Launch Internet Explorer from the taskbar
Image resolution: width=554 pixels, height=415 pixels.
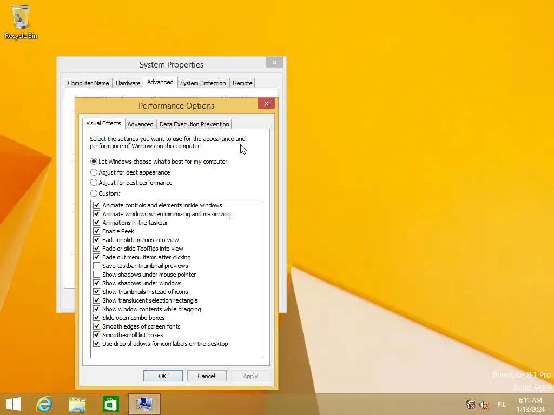click(44, 404)
